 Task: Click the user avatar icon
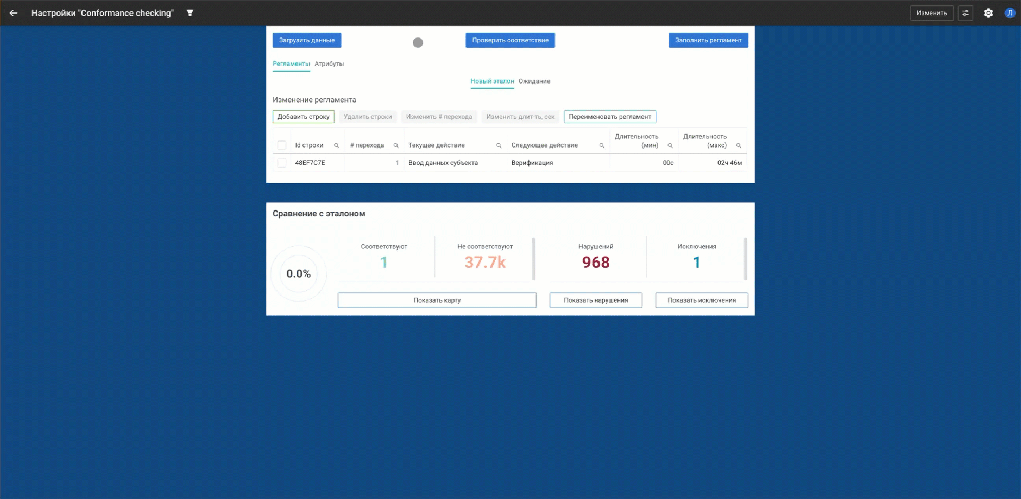(x=1010, y=13)
